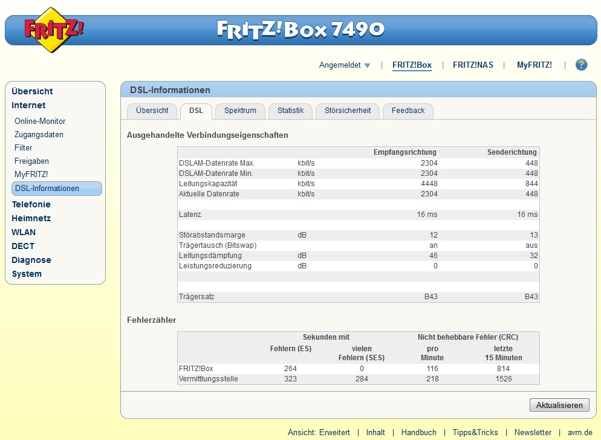Open FRITZ!NAS from the header

[x=473, y=65]
